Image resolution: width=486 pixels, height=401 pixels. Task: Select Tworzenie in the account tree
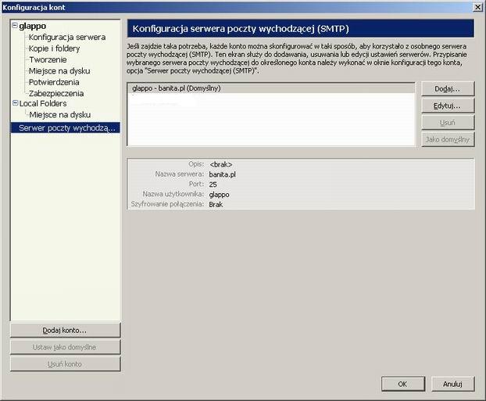48,59
